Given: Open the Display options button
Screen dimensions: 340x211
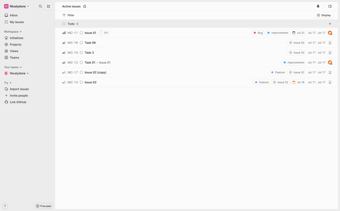Looking at the screenshot, I should tap(324, 15).
